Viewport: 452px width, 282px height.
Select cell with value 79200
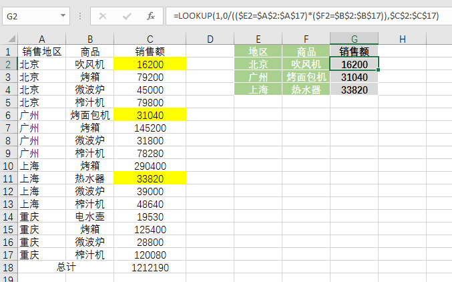(x=150, y=77)
